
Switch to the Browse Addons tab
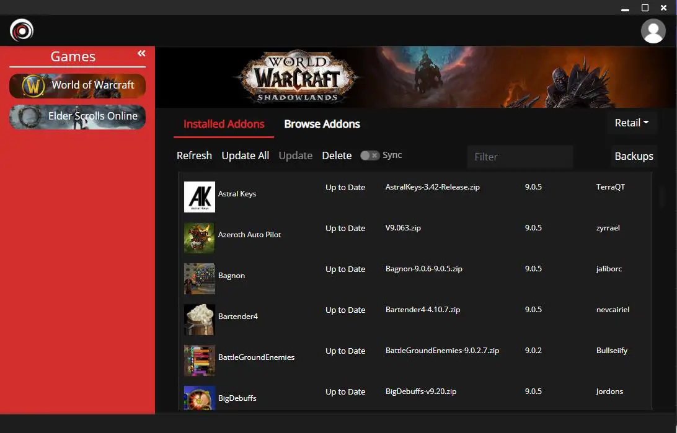click(322, 124)
